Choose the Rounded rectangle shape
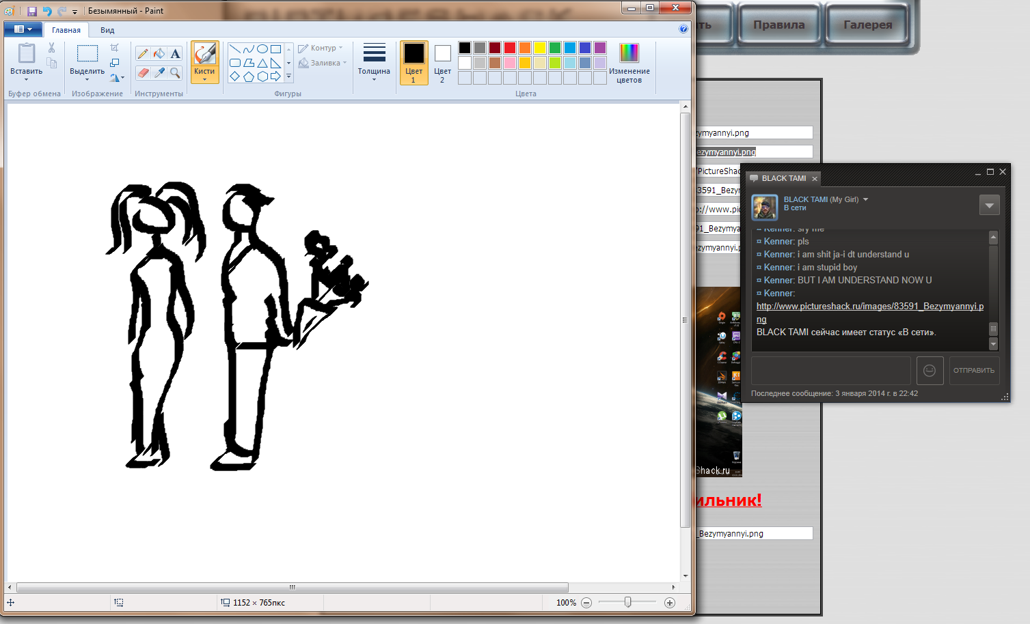Viewport: 1030px width, 624px height. click(234, 63)
